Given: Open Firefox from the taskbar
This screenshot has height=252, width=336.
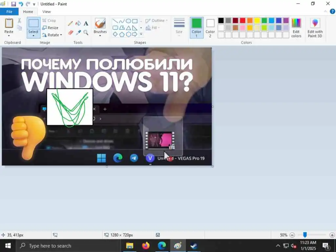Looking at the screenshot, I should [x=146, y=245].
